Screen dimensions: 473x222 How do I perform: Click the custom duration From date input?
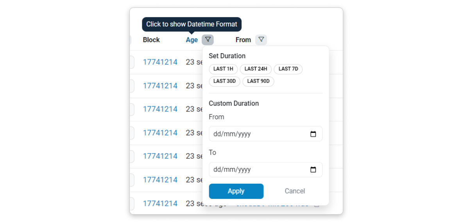pyautogui.click(x=258, y=134)
